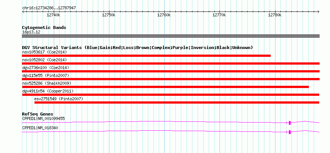This screenshot has height=153, width=330.
Task: Click the 12760k ruler tick label
Action: [x=164, y=15]
